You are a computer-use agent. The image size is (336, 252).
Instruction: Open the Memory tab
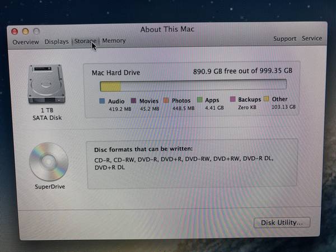click(x=114, y=41)
